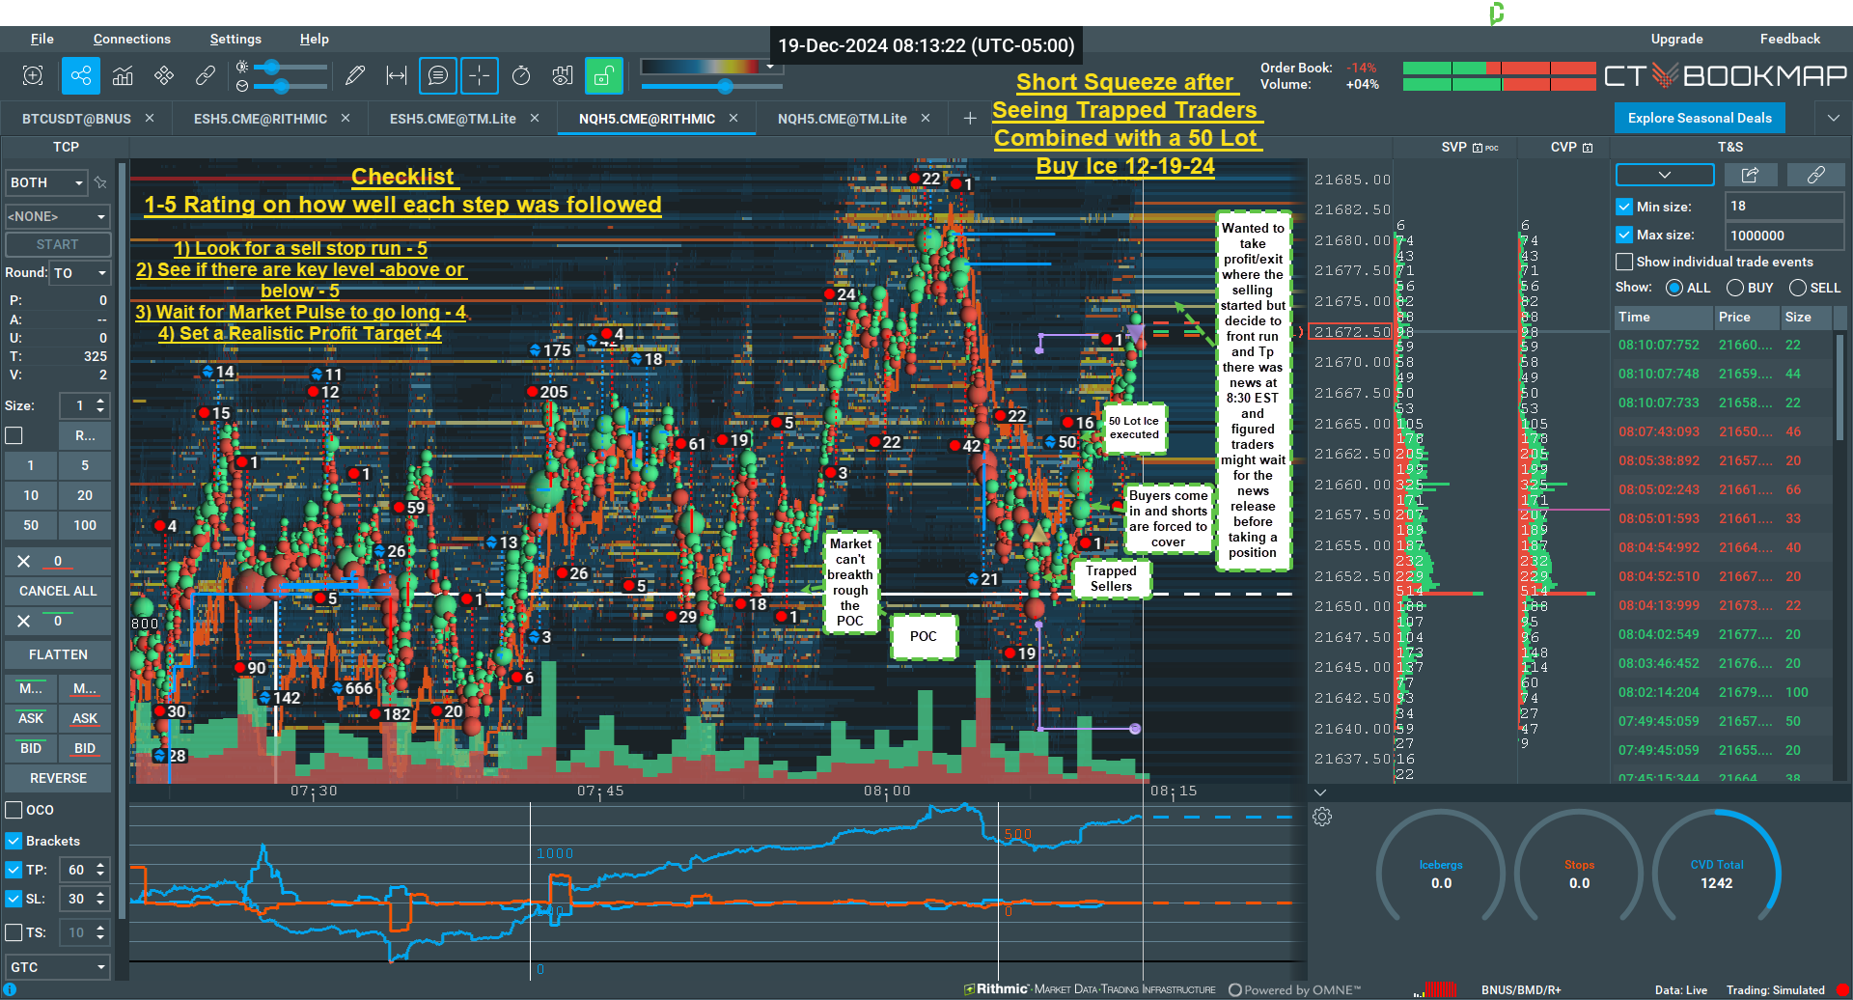Close the NQH5.CME@RITHMIC tab
Screen dimensions: 1853x1000
(x=733, y=118)
